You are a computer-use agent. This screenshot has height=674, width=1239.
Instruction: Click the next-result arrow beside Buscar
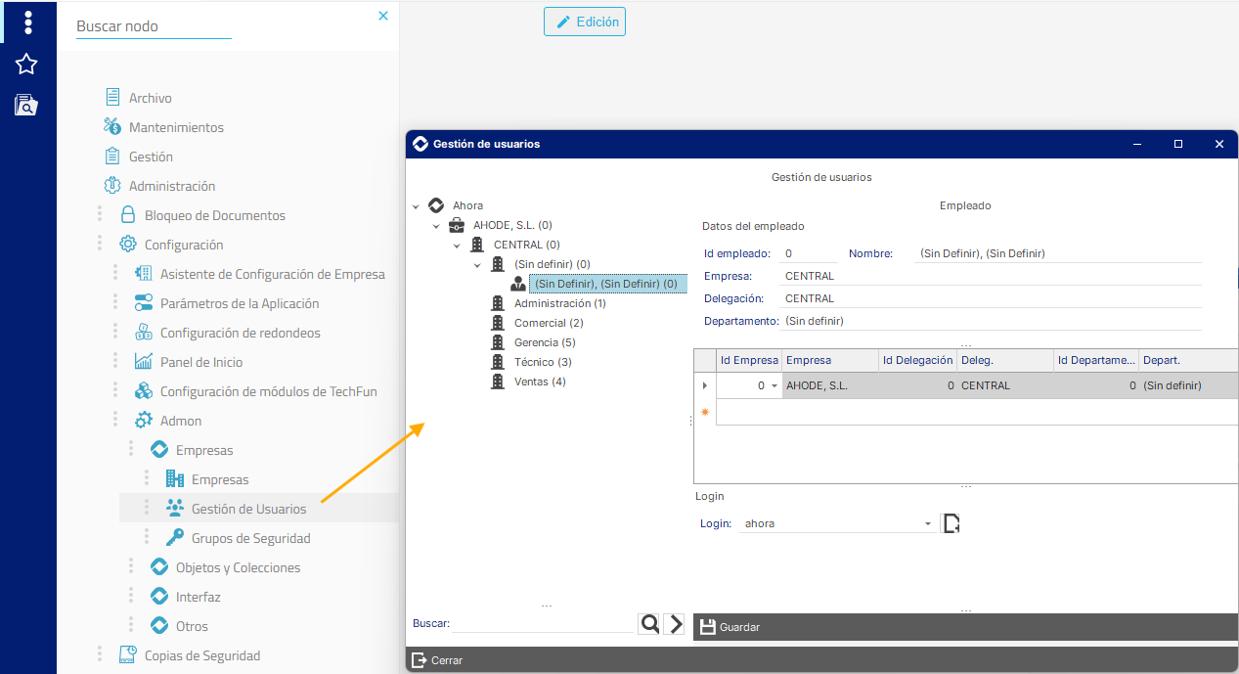(x=674, y=624)
